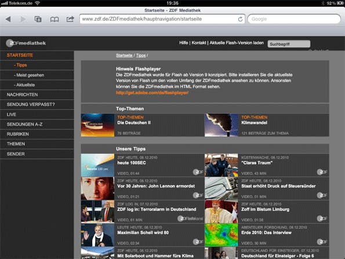The height and width of the screenshot is (259, 345).
Task: Click "121 BEITRÄGE ZUM THEMA" text
Action: click(265, 133)
